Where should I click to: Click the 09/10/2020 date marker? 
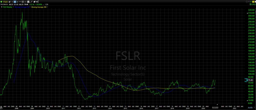(215, 107)
